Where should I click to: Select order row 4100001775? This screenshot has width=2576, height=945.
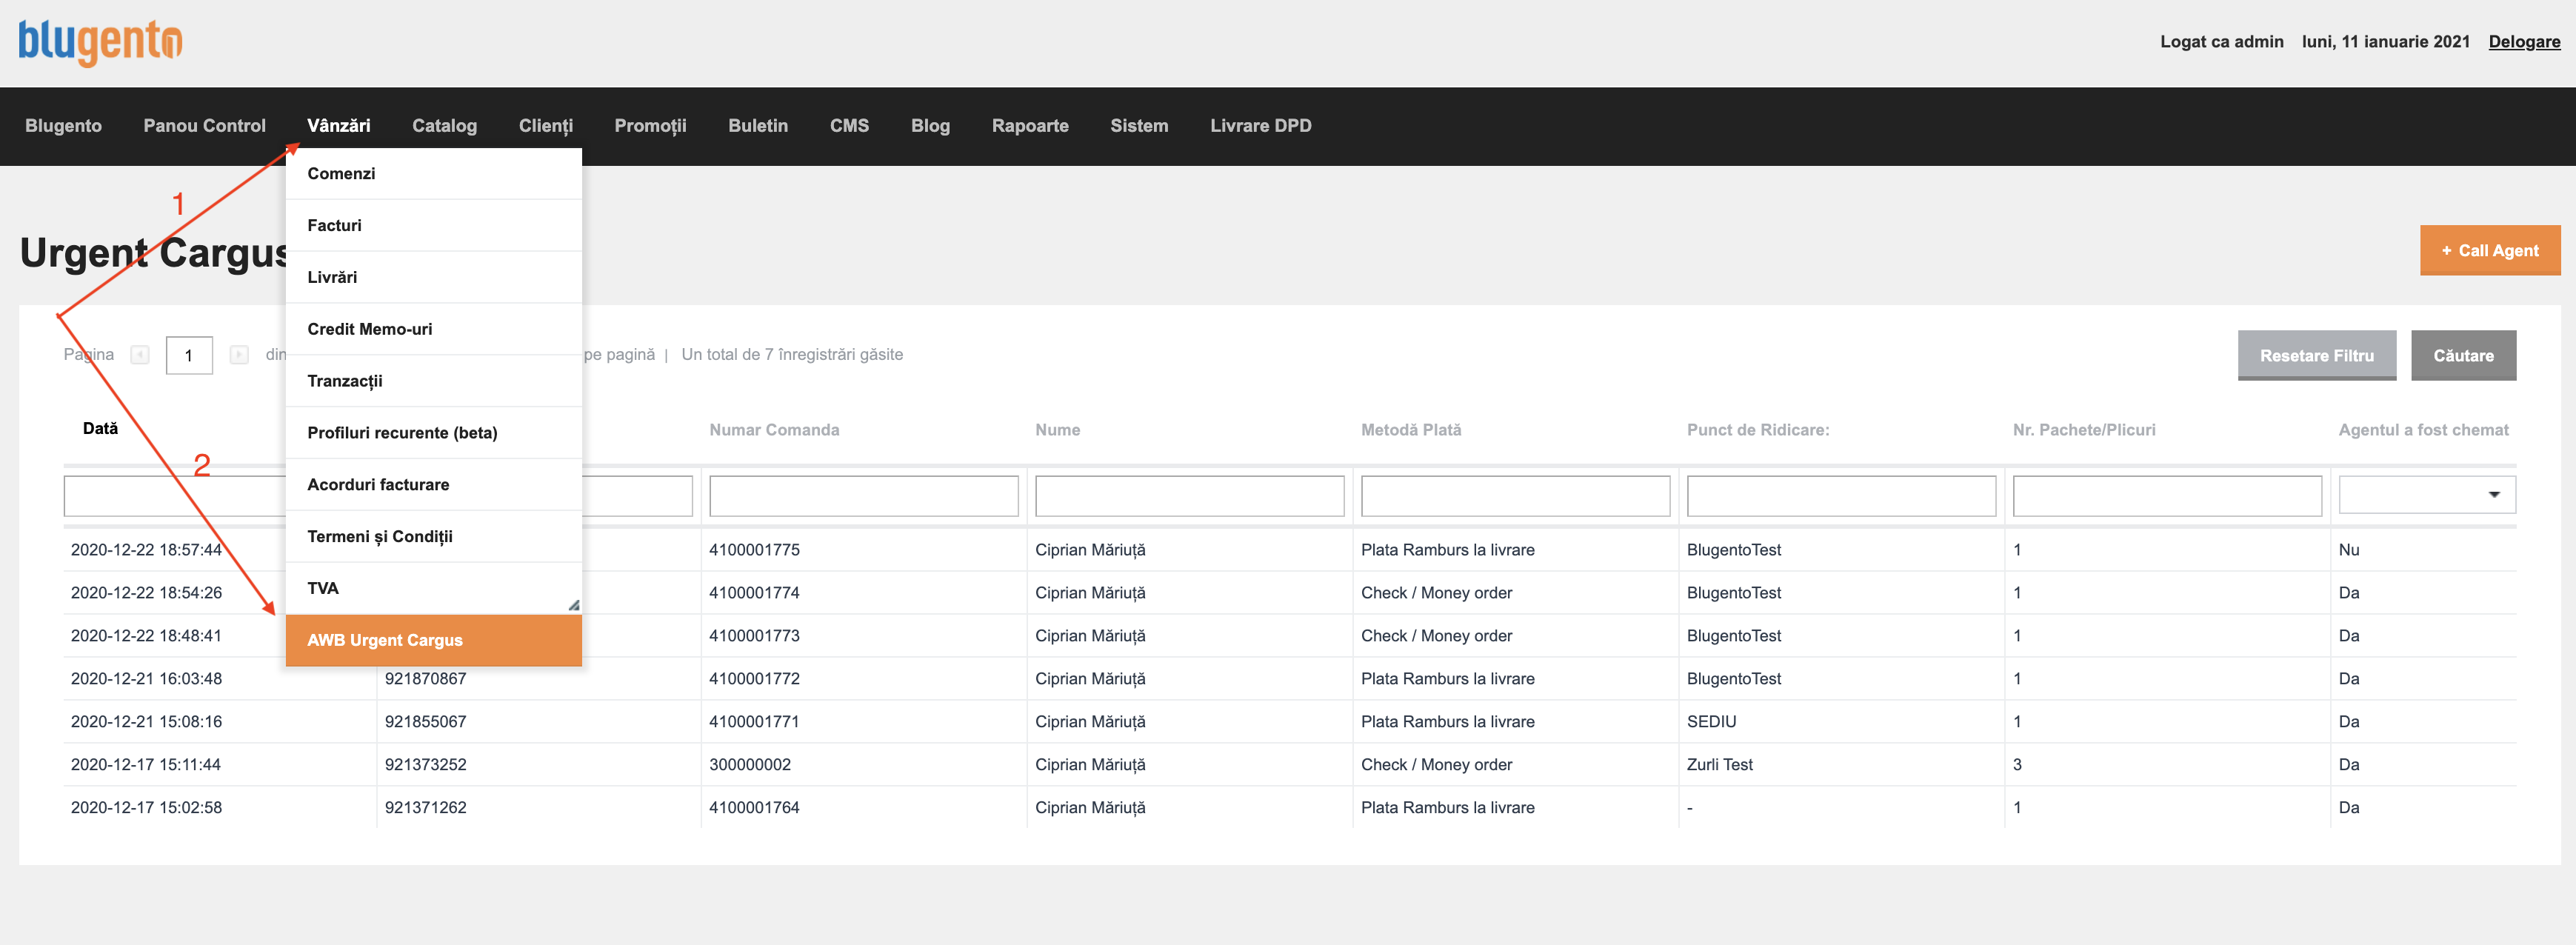click(1289, 550)
